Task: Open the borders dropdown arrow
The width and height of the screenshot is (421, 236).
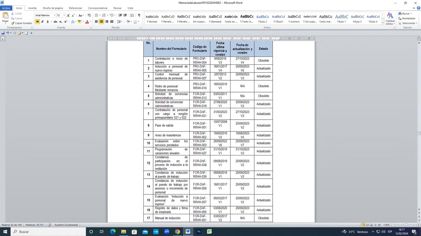Action: [x=138, y=22]
